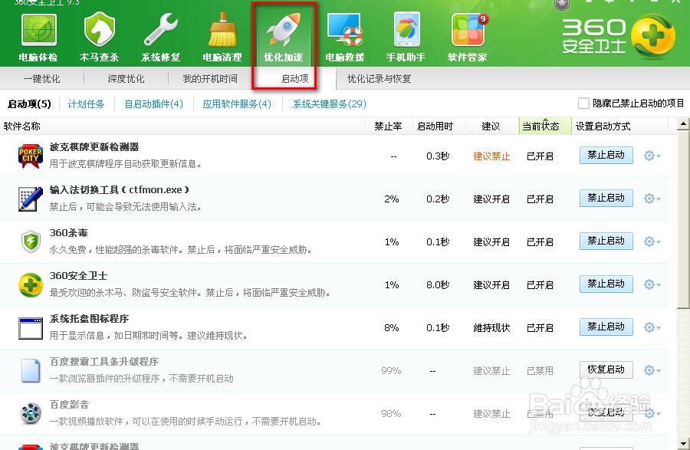Click 设置启动方式 column header
This screenshot has width=690, height=450.
pyautogui.click(x=619, y=126)
